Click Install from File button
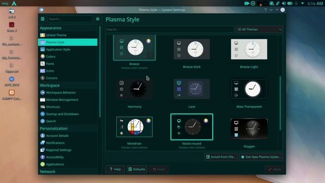The width and height of the screenshot is (325, 183). point(221,157)
